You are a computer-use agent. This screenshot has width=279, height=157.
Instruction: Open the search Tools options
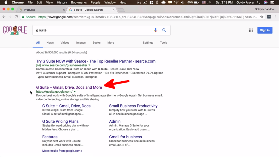(163, 43)
